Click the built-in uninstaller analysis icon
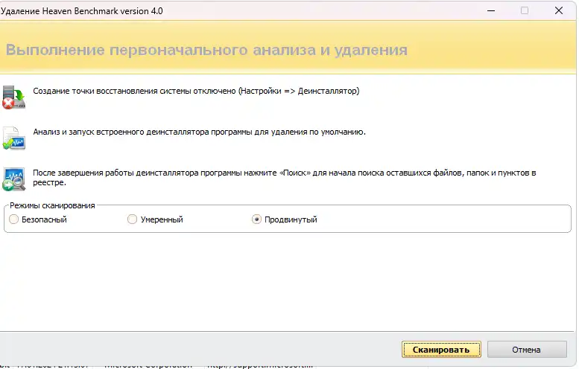579x369 pixels. [13, 138]
